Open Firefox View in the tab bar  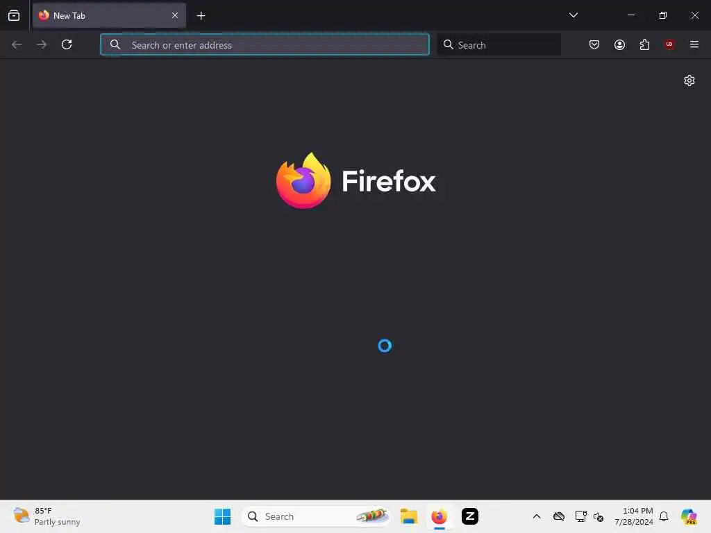coord(14,15)
